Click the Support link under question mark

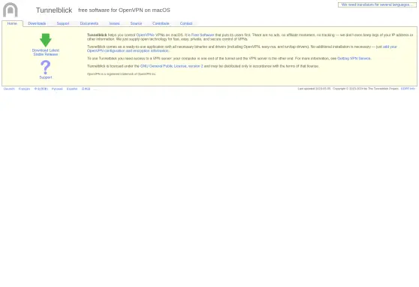45,77
